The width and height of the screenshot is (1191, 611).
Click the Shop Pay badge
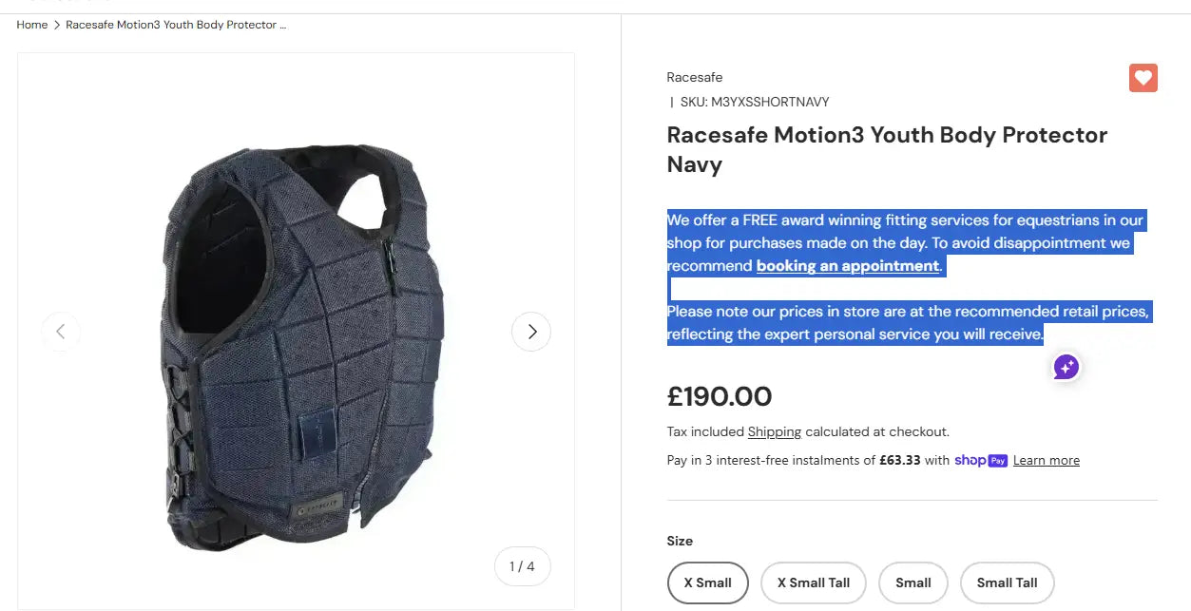coord(980,460)
